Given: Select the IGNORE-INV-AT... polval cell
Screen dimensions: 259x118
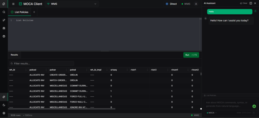Looking at the screenshot, I should [x=79, y=107].
